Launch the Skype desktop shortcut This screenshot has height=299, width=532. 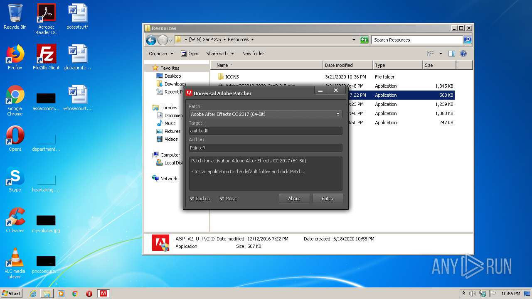point(15,179)
